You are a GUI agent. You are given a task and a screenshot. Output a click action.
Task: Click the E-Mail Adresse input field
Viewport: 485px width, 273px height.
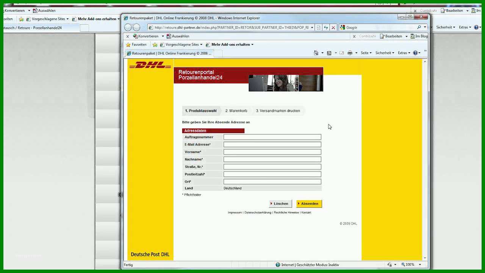pyautogui.click(x=272, y=144)
